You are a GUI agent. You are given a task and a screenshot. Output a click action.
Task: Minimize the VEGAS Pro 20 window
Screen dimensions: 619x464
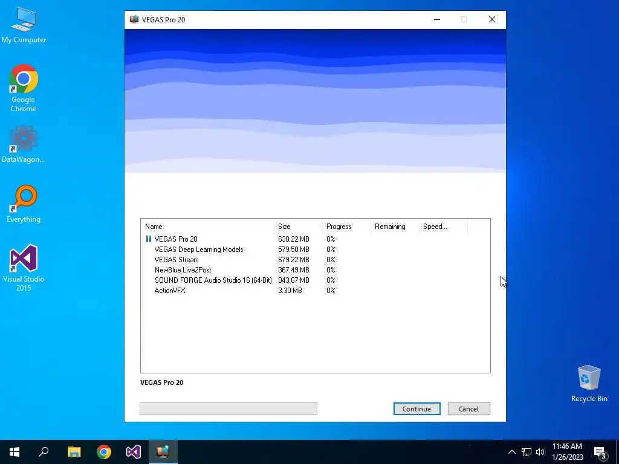436,19
